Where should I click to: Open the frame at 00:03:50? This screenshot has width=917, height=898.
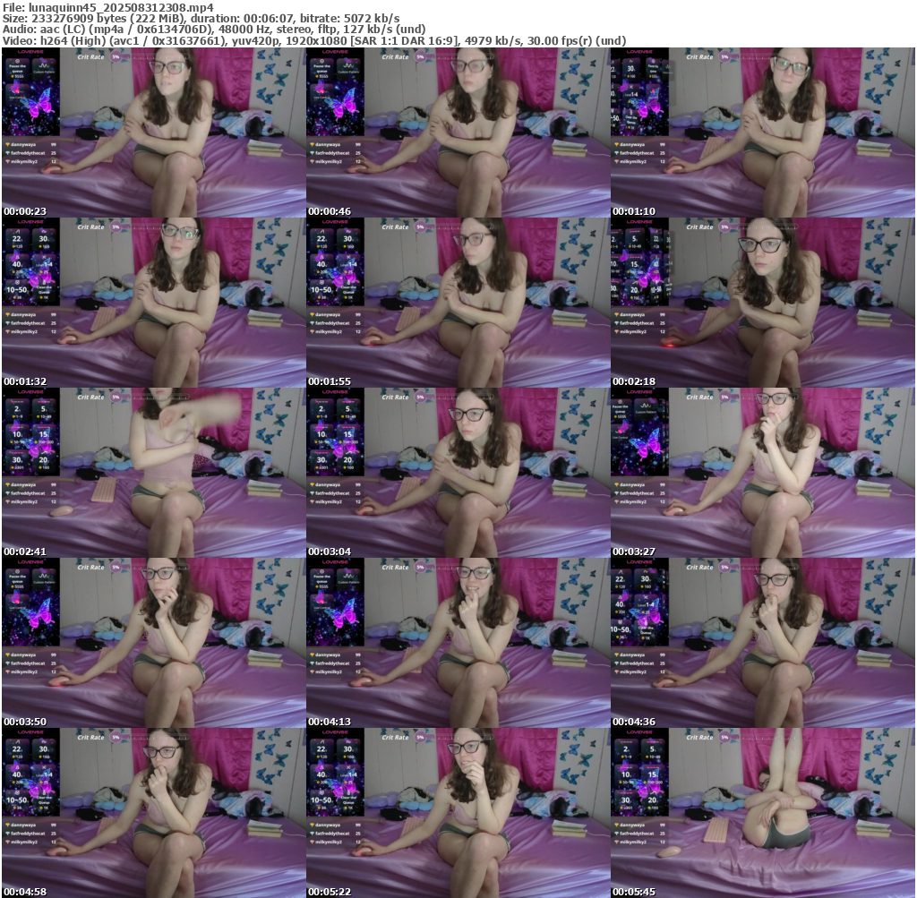click(x=153, y=643)
